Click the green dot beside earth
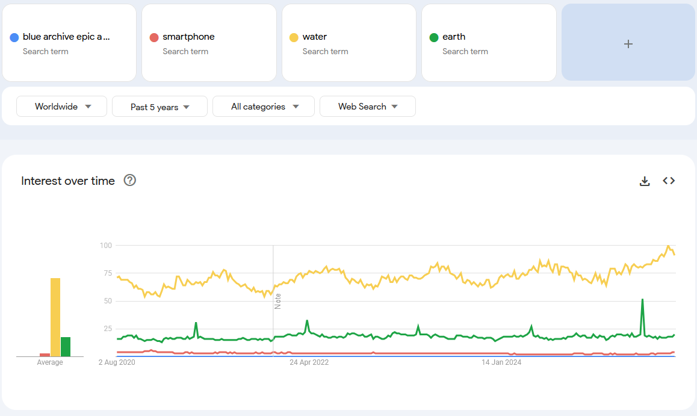Viewport: 697px width, 416px height. point(434,37)
